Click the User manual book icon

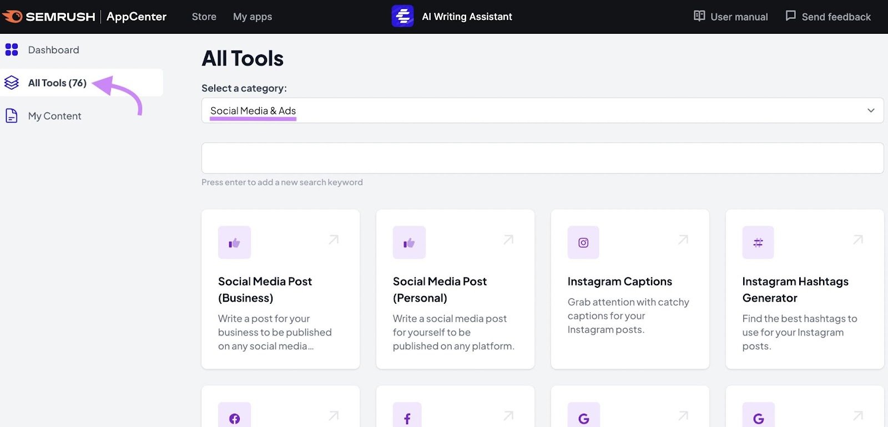[x=699, y=16]
